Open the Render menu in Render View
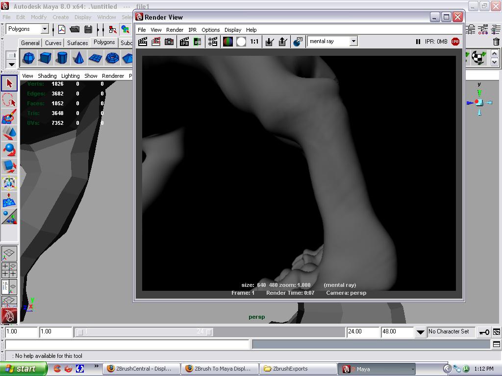This screenshot has width=502, height=376. [175, 30]
